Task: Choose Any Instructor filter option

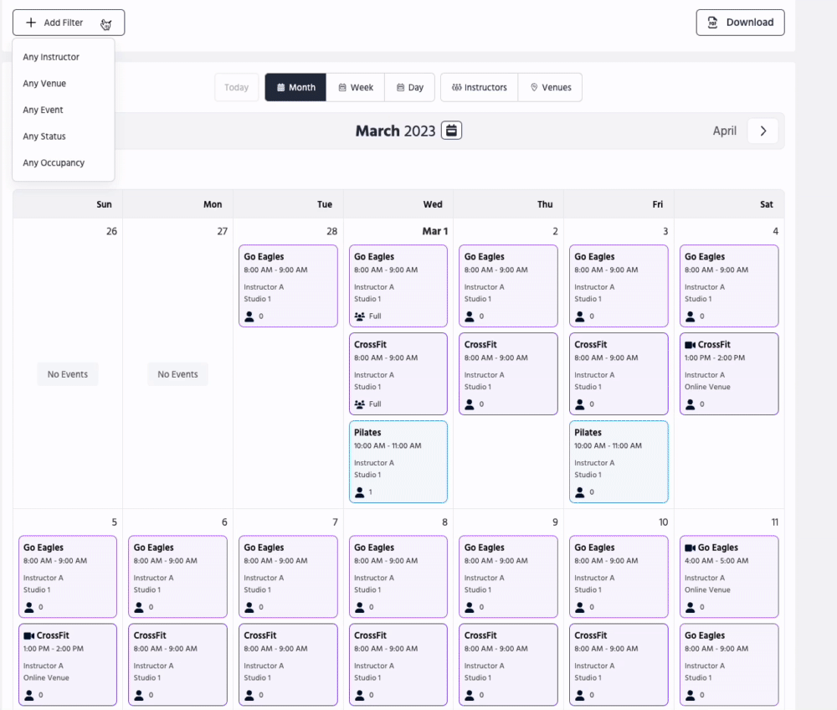Action: click(x=51, y=57)
